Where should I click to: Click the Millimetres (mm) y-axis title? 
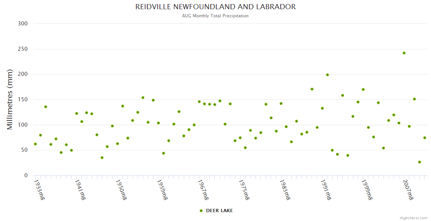pos(10,99)
